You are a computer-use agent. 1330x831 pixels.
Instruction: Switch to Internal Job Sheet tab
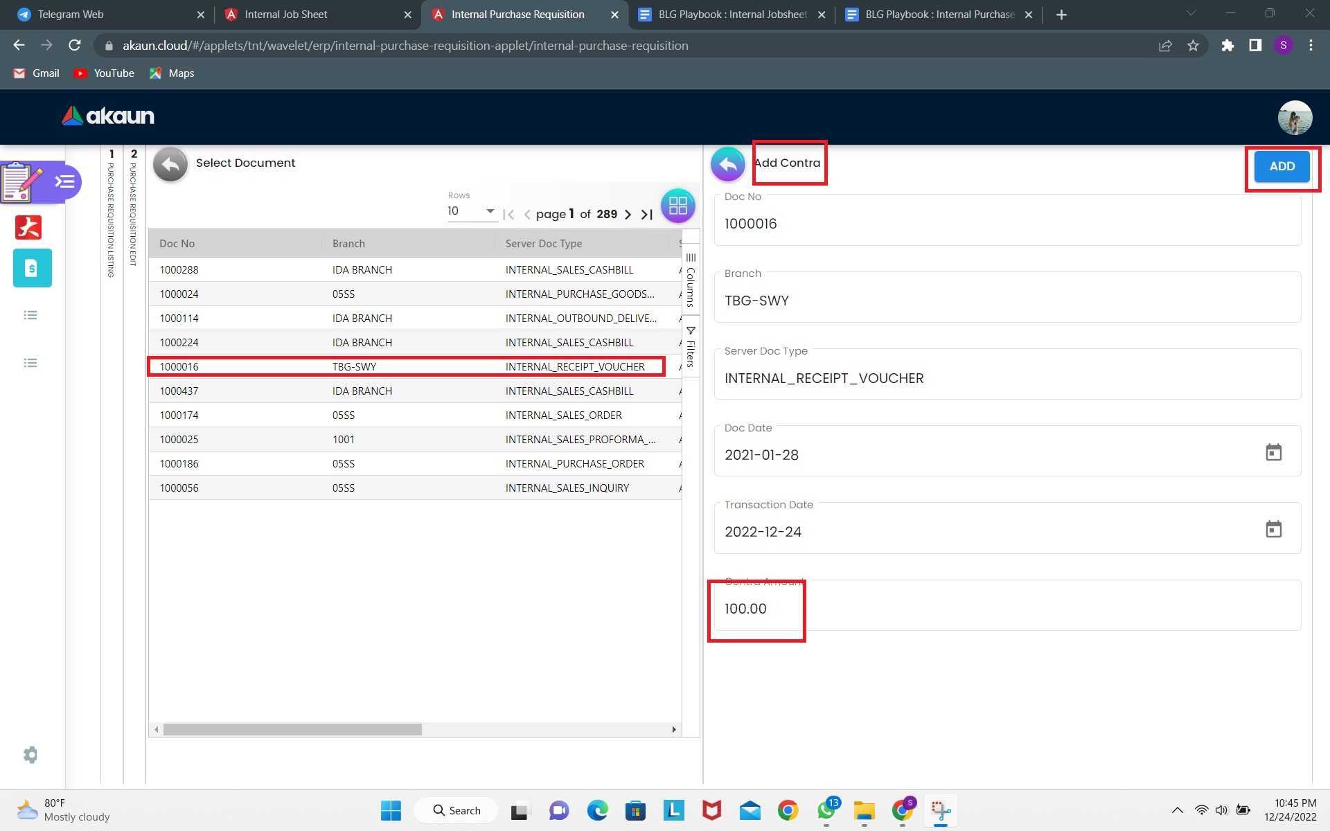click(x=285, y=15)
